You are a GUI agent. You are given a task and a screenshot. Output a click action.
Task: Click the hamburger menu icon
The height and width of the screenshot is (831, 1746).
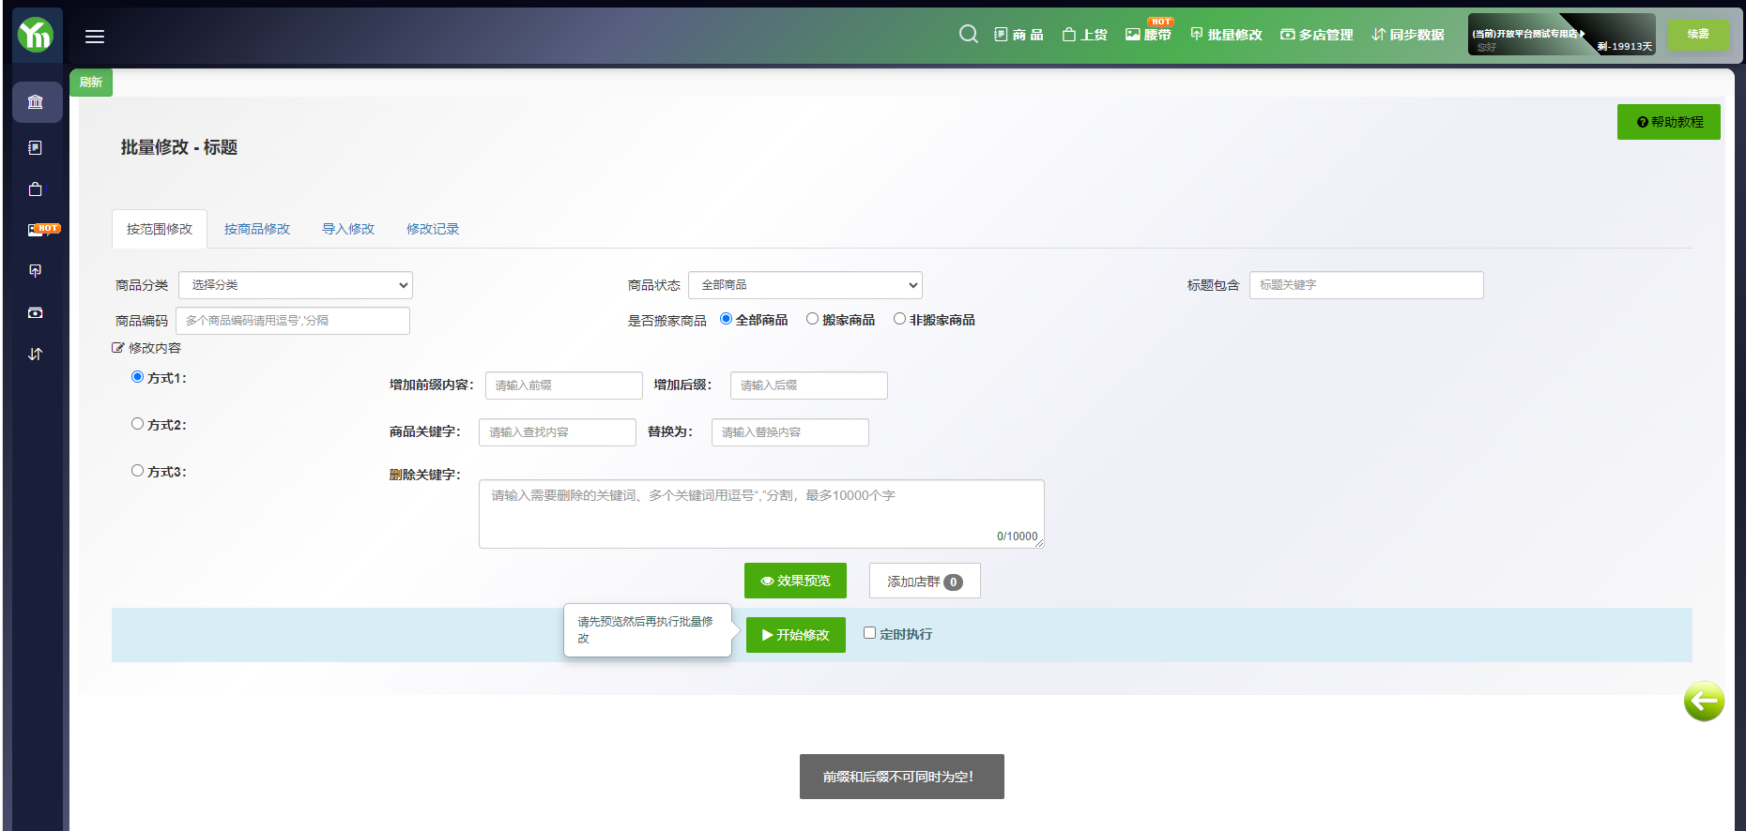point(95,37)
